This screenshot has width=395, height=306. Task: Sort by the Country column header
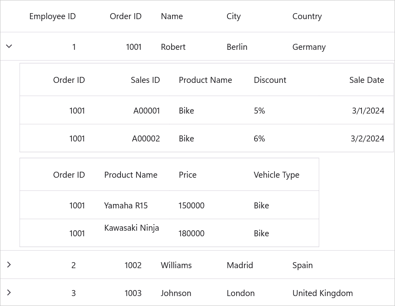tap(307, 16)
